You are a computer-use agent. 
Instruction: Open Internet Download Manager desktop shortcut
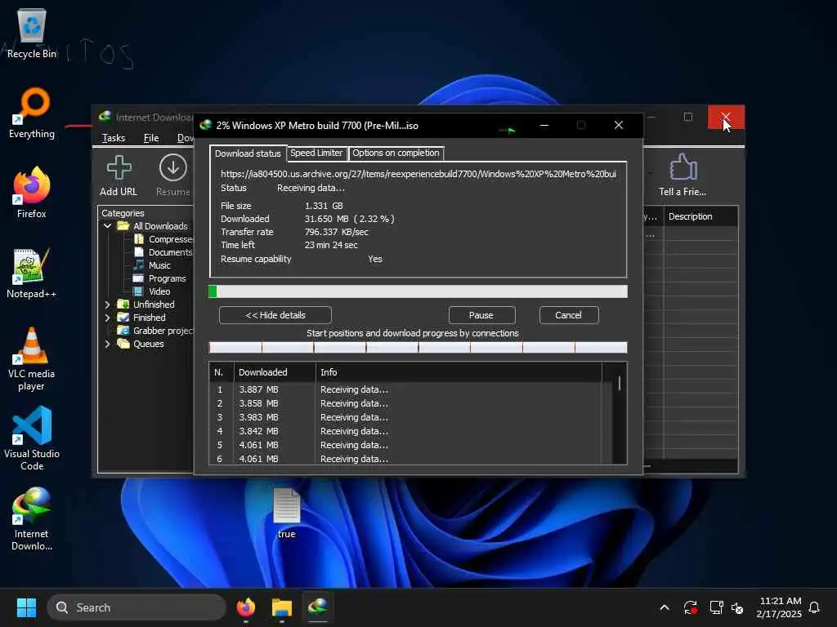tap(32, 518)
